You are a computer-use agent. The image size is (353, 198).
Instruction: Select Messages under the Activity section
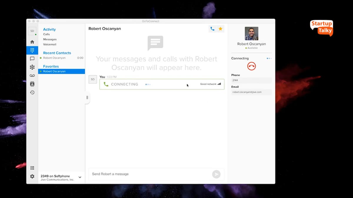click(49, 39)
